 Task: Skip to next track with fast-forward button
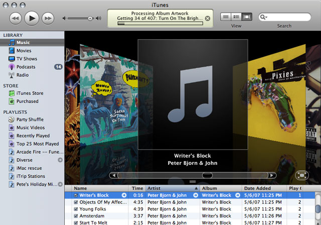tap(48, 19)
